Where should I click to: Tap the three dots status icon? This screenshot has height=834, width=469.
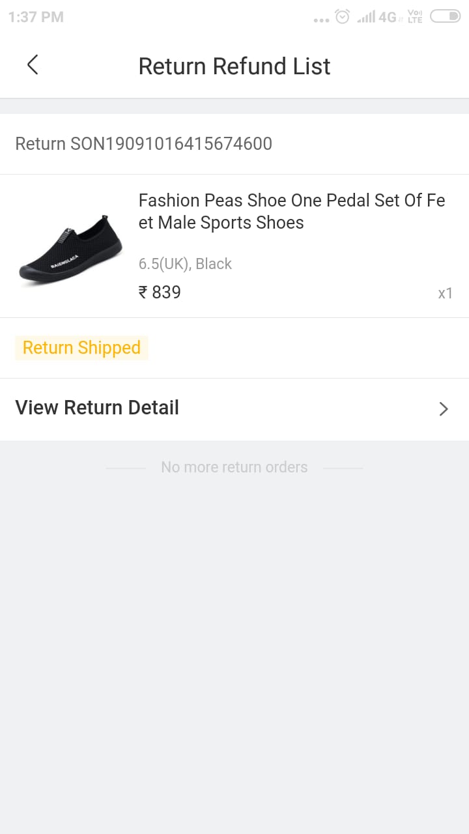click(x=321, y=20)
